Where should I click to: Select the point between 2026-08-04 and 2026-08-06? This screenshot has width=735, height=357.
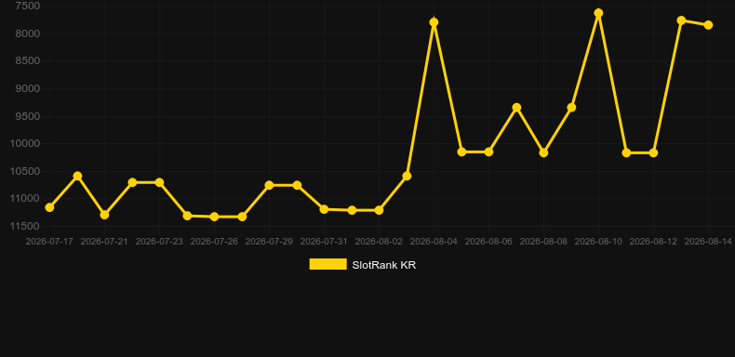click(x=461, y=152)
